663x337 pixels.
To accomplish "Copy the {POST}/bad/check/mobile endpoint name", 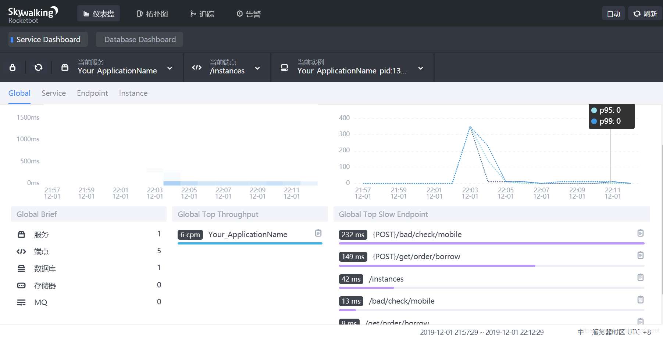I will (640, 233).
